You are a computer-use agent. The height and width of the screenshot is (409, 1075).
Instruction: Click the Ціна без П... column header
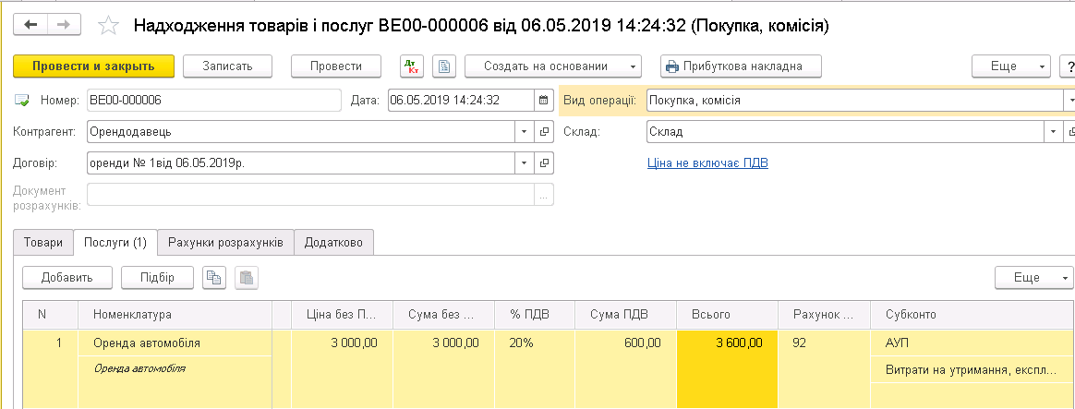342,315
